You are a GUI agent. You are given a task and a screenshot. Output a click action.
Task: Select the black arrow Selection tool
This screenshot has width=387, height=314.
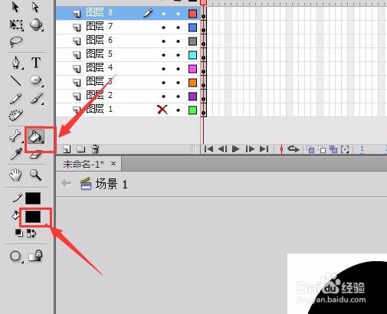pyautogui.click(x=15, y=7)
